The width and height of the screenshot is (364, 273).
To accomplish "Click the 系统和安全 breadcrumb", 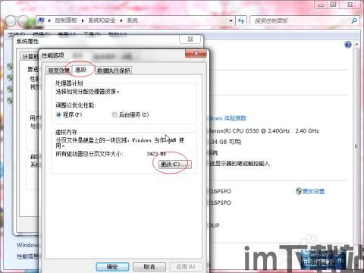I will (x=102, y=20).
